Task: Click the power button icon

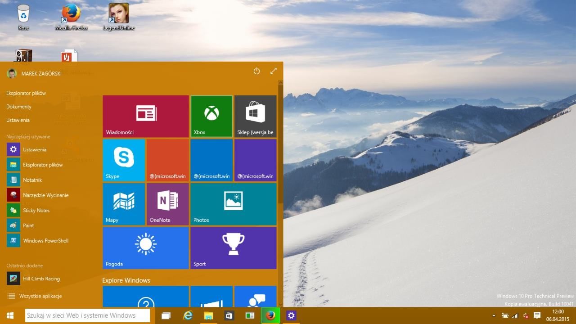Action: (x=256, y=71)
